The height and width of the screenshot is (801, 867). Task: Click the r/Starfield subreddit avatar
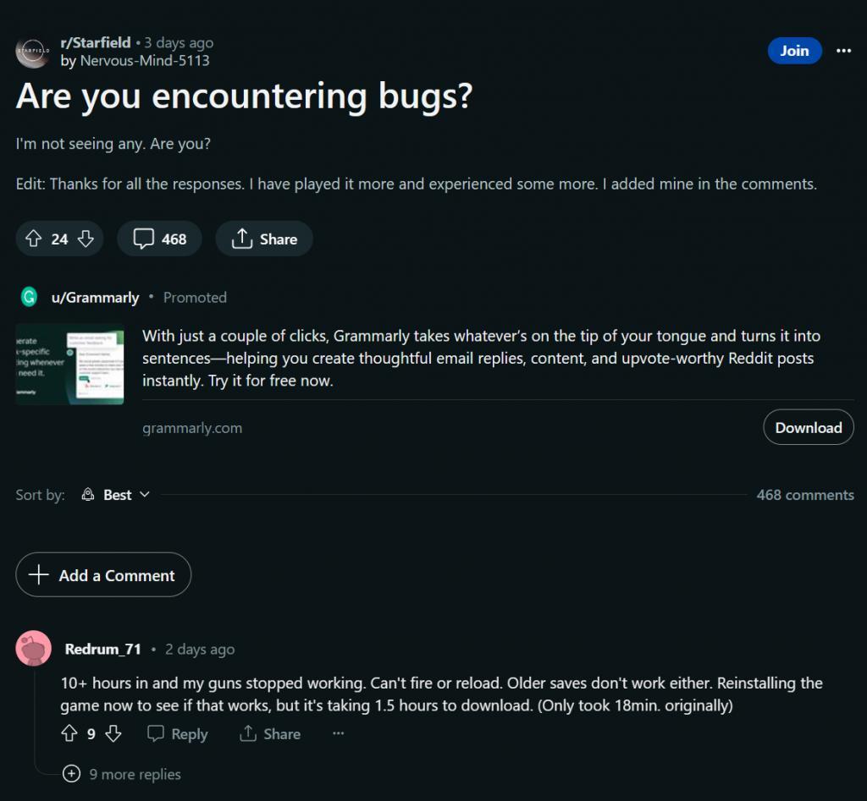coord(31,51)
